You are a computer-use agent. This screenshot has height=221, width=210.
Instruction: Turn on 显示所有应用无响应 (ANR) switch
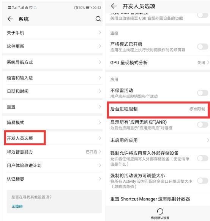pyautogui.click(x=203, y=125)
